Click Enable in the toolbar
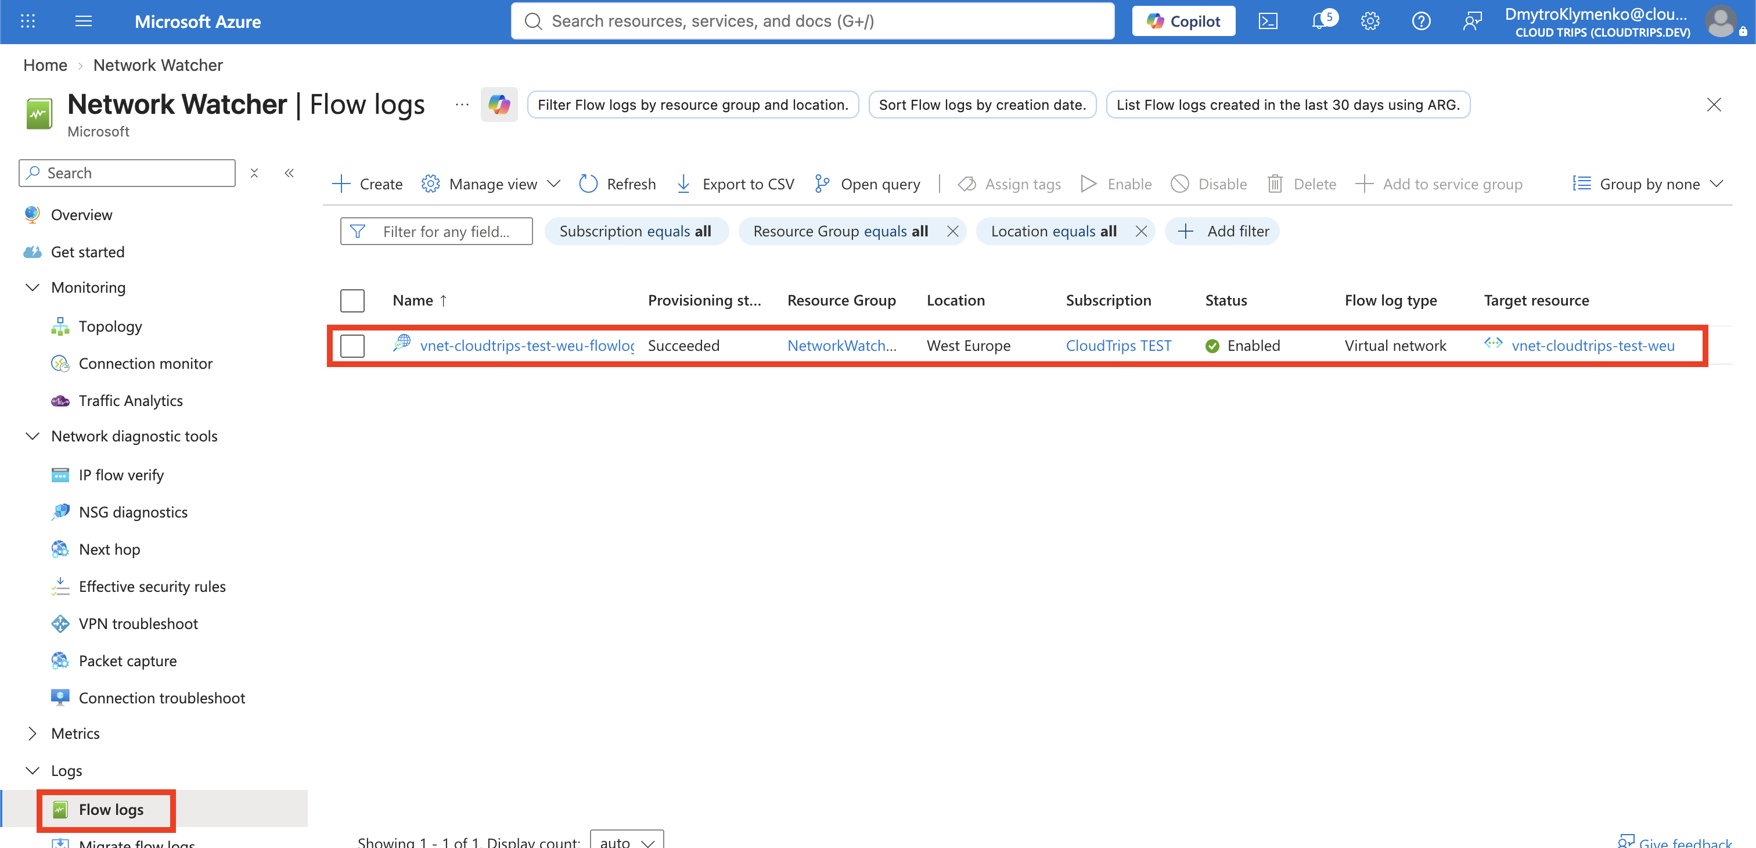This screenshot has width=1756, height=848. 1116,184
